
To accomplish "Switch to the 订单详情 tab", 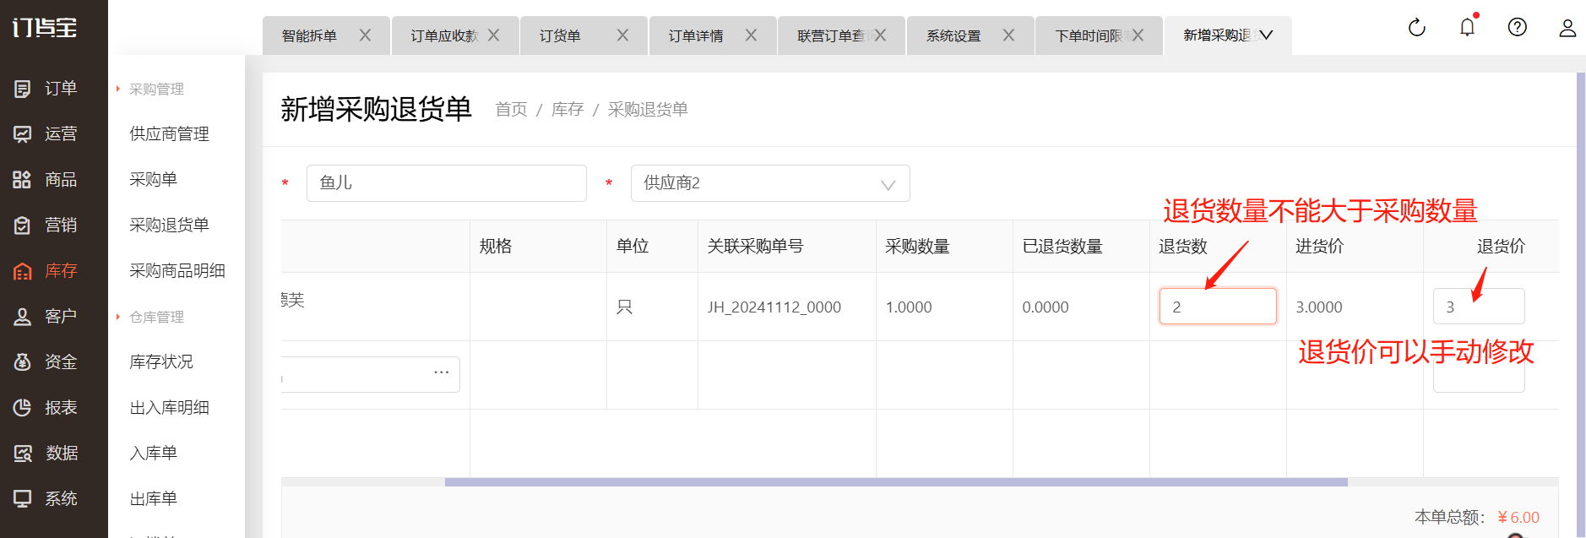I will point(696,36).
